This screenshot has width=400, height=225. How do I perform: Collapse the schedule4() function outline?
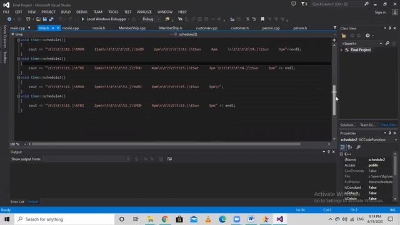[18, 96]
